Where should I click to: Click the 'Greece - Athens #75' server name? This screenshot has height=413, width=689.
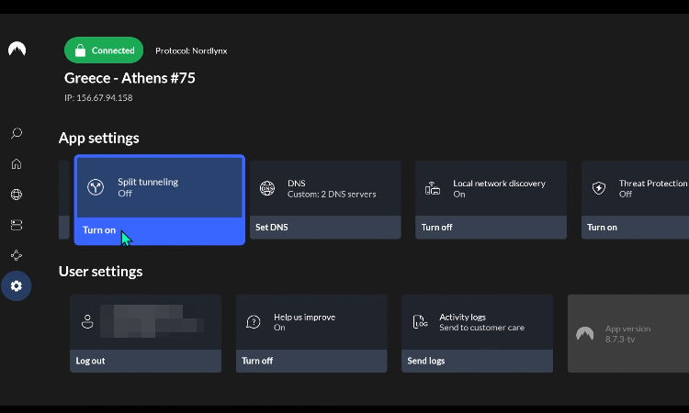pos(130,78)
